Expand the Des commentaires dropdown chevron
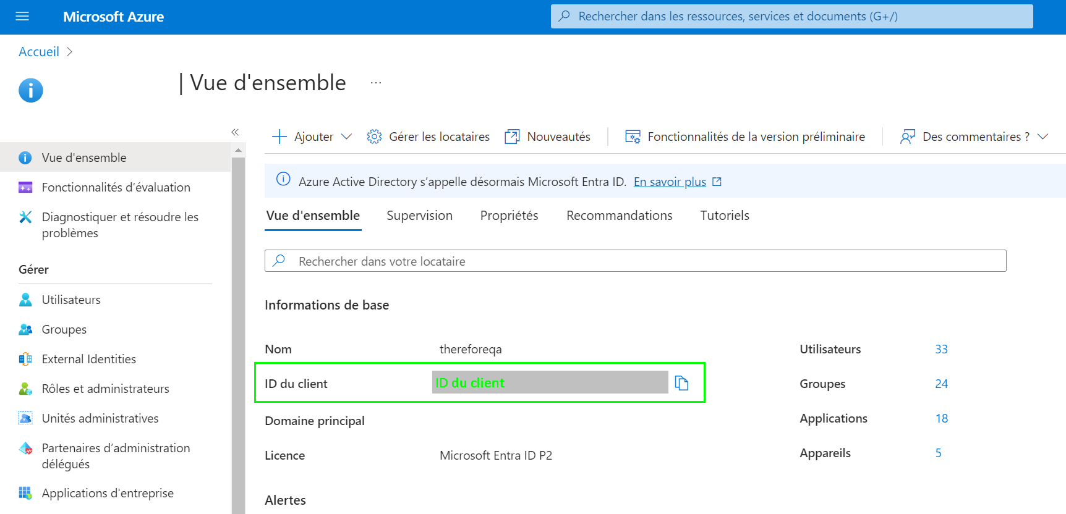Image resolution: width=1066 pixels, height=514 pixels. 1043,137
